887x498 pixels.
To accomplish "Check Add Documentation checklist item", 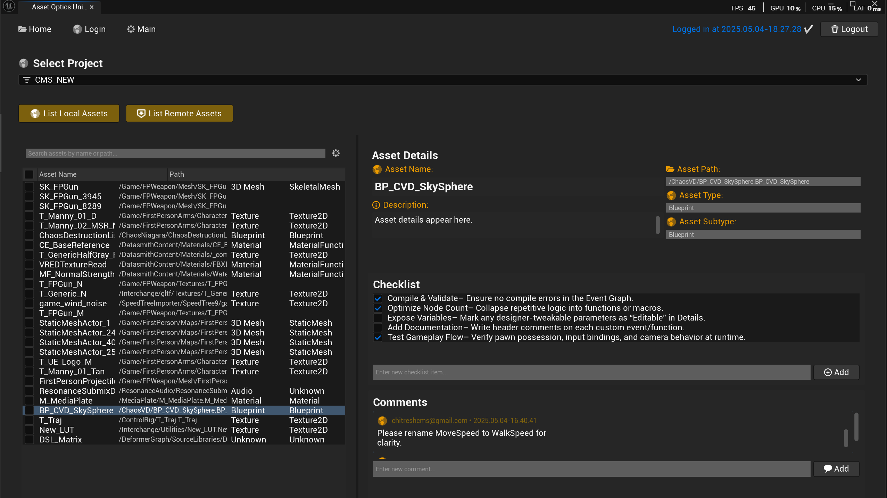I will [378, 327].
